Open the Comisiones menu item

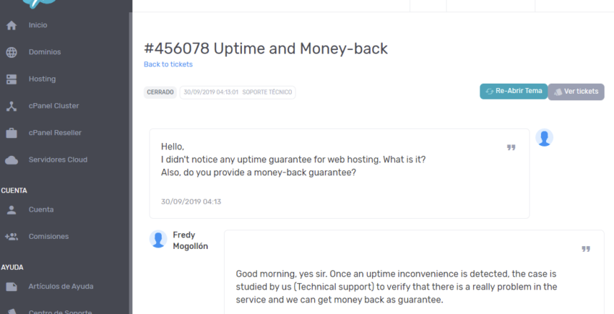coord(48,237)
